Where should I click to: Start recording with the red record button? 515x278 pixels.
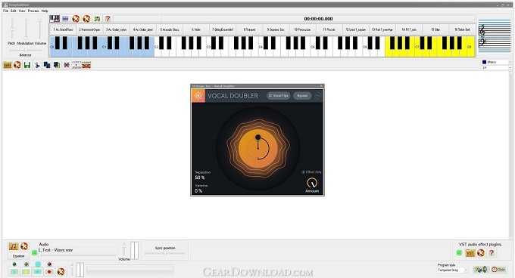point(49,272)
